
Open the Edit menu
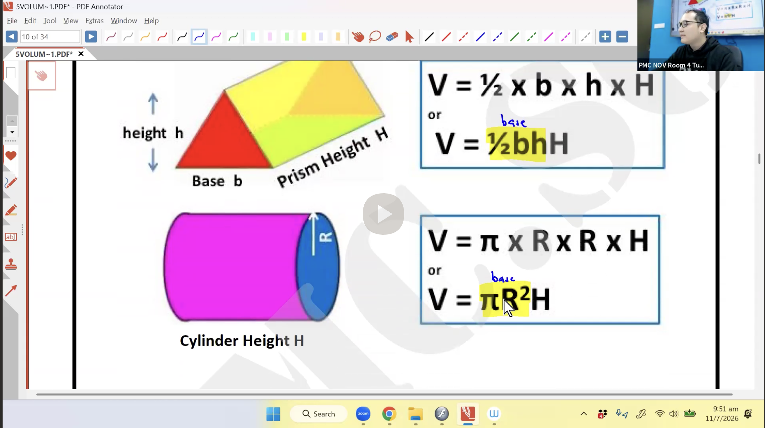(30, 20)
